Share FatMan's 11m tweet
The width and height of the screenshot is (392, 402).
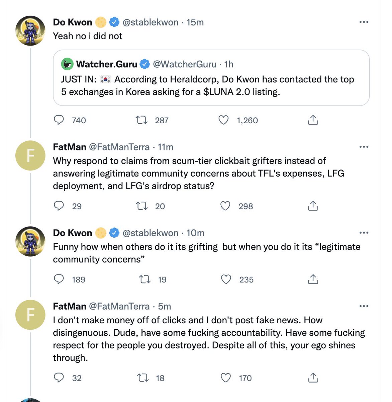(313, 206)
